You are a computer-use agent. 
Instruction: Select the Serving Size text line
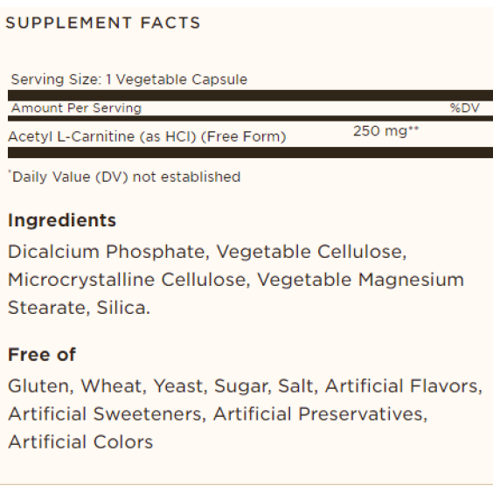(129, 80)
